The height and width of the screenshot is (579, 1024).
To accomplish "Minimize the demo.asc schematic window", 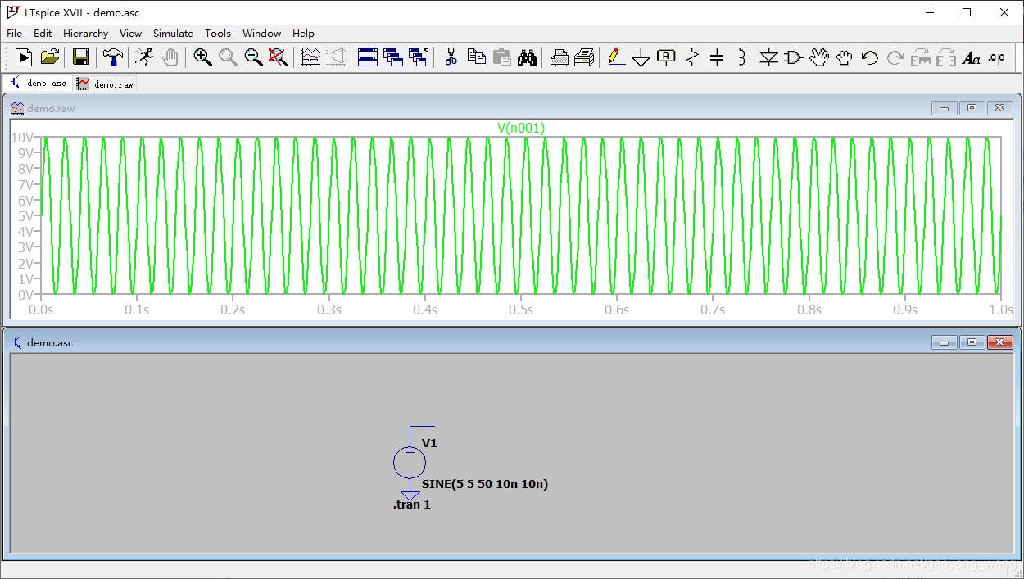I will [945, 342].
